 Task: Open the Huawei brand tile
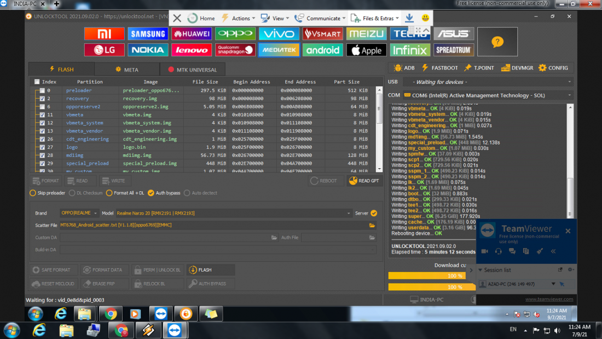coord(192,34)
